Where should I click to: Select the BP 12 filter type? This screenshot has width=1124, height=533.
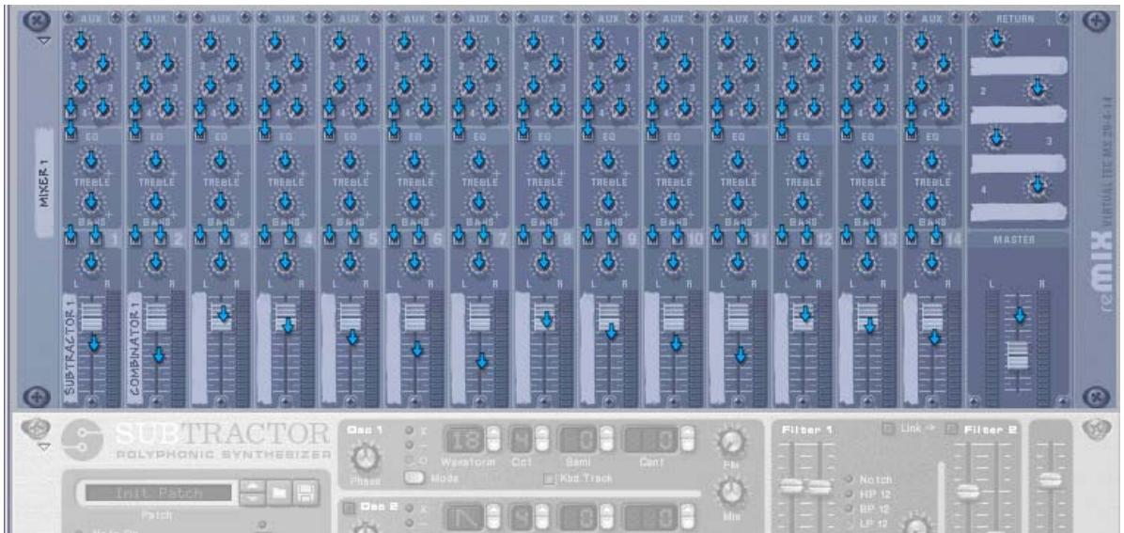[x=849, y=508]
